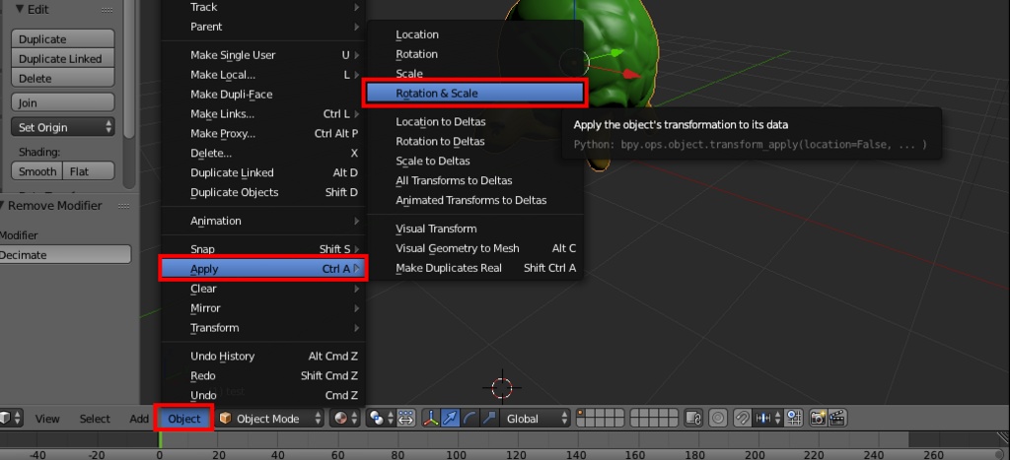The width and height of the screenshot is (1010, 460).
Task: Toggle lock camera and layers to scene
Action: coord(693,419)
